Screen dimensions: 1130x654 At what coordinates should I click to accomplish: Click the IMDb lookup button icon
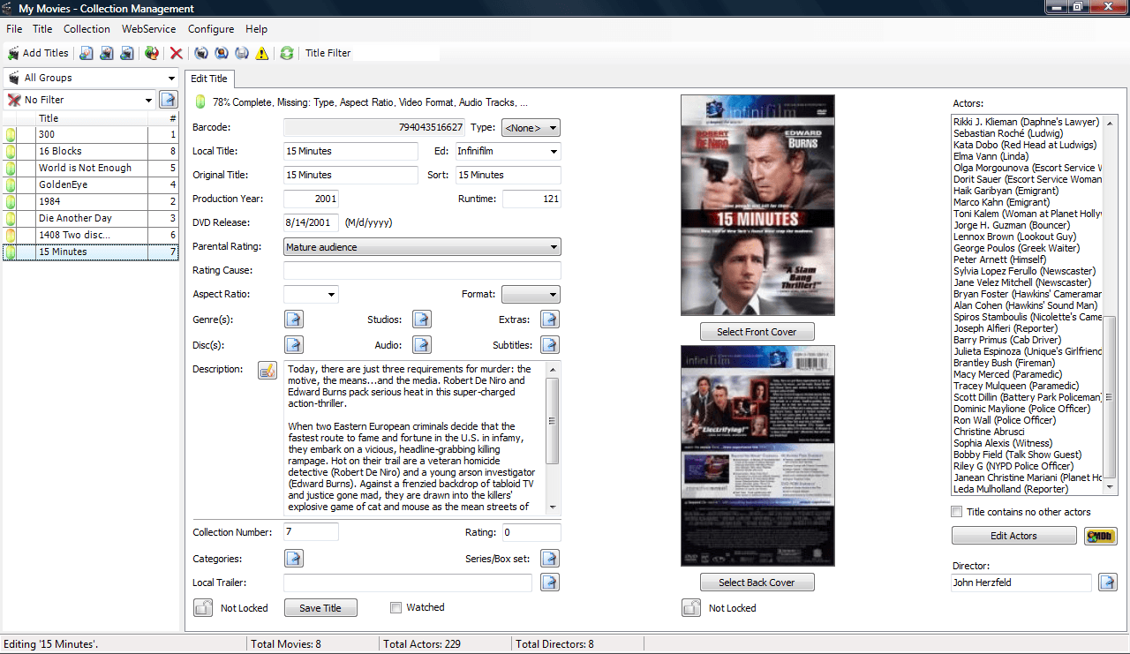[1101, 536]
